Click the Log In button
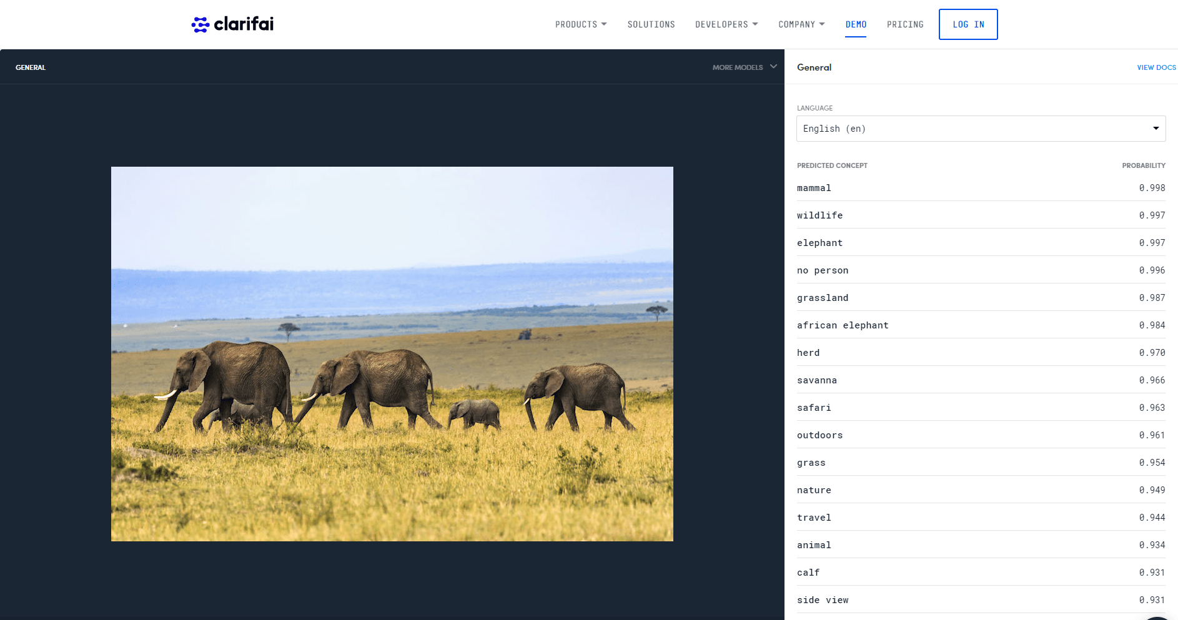 pos(968,24)
